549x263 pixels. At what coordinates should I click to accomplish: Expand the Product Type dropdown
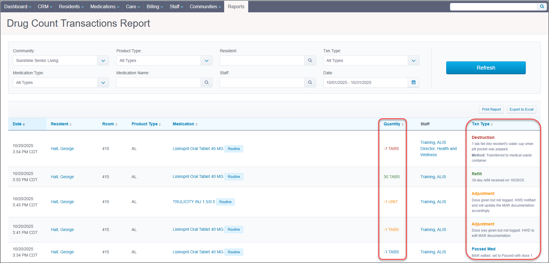pyautogui.click(x=206, y=60)
